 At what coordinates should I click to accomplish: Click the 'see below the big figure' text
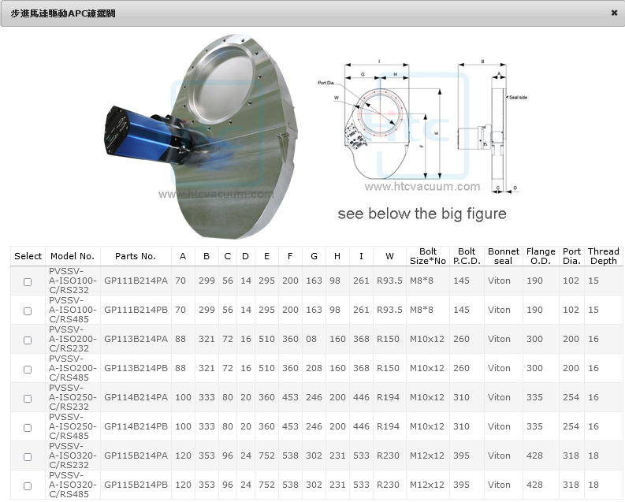(x=422, y=214)
